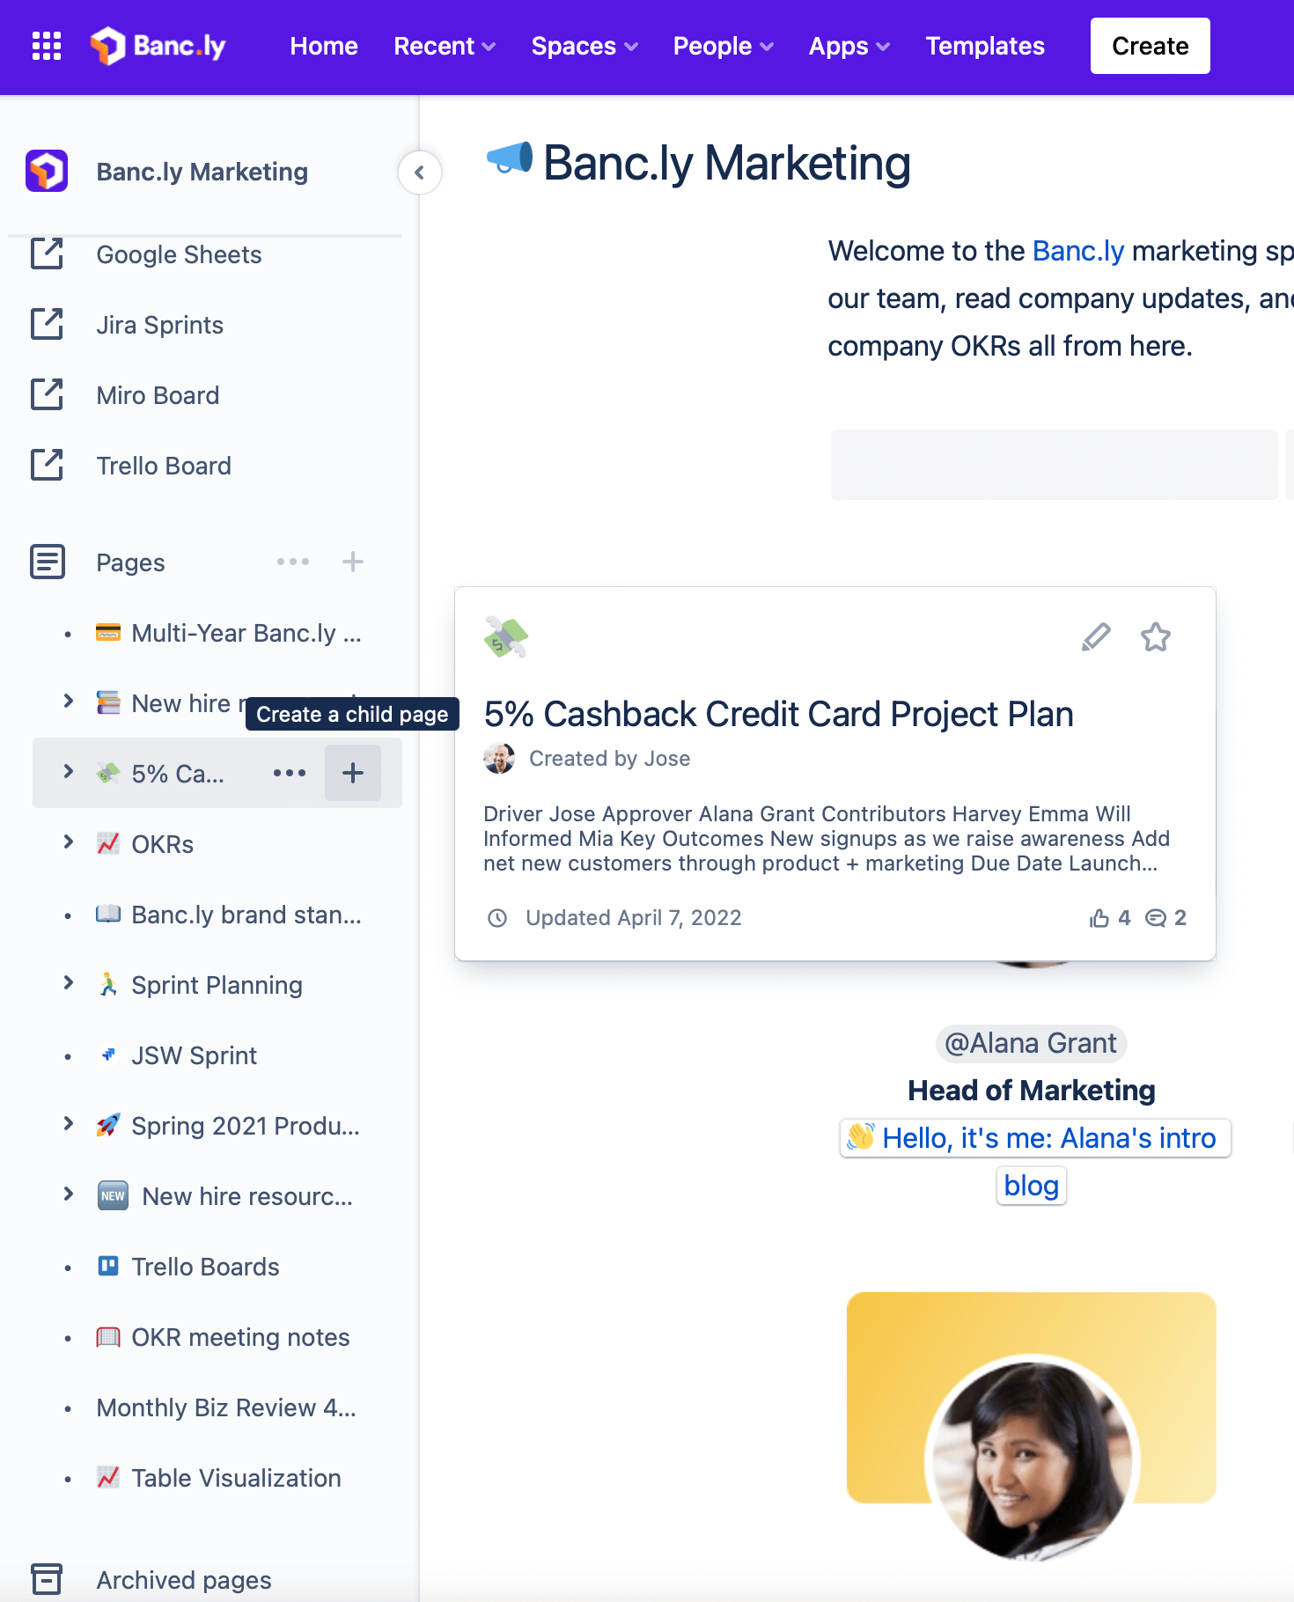The image size is (1294, 1602).
Task: Expand the OKRs page tree
Action: 69,842
